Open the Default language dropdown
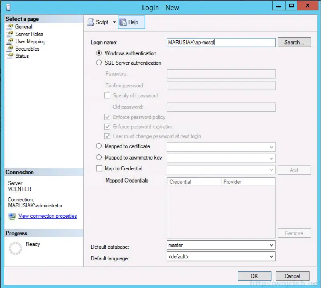 271,256
